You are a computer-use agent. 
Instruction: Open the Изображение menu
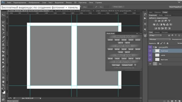pos(34,3)
